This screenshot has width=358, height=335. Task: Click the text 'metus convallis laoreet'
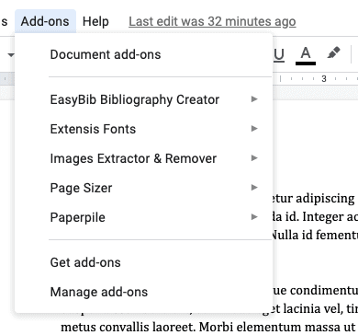coord(129,327)
